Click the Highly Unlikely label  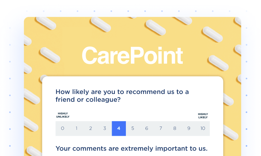[63, 115]
